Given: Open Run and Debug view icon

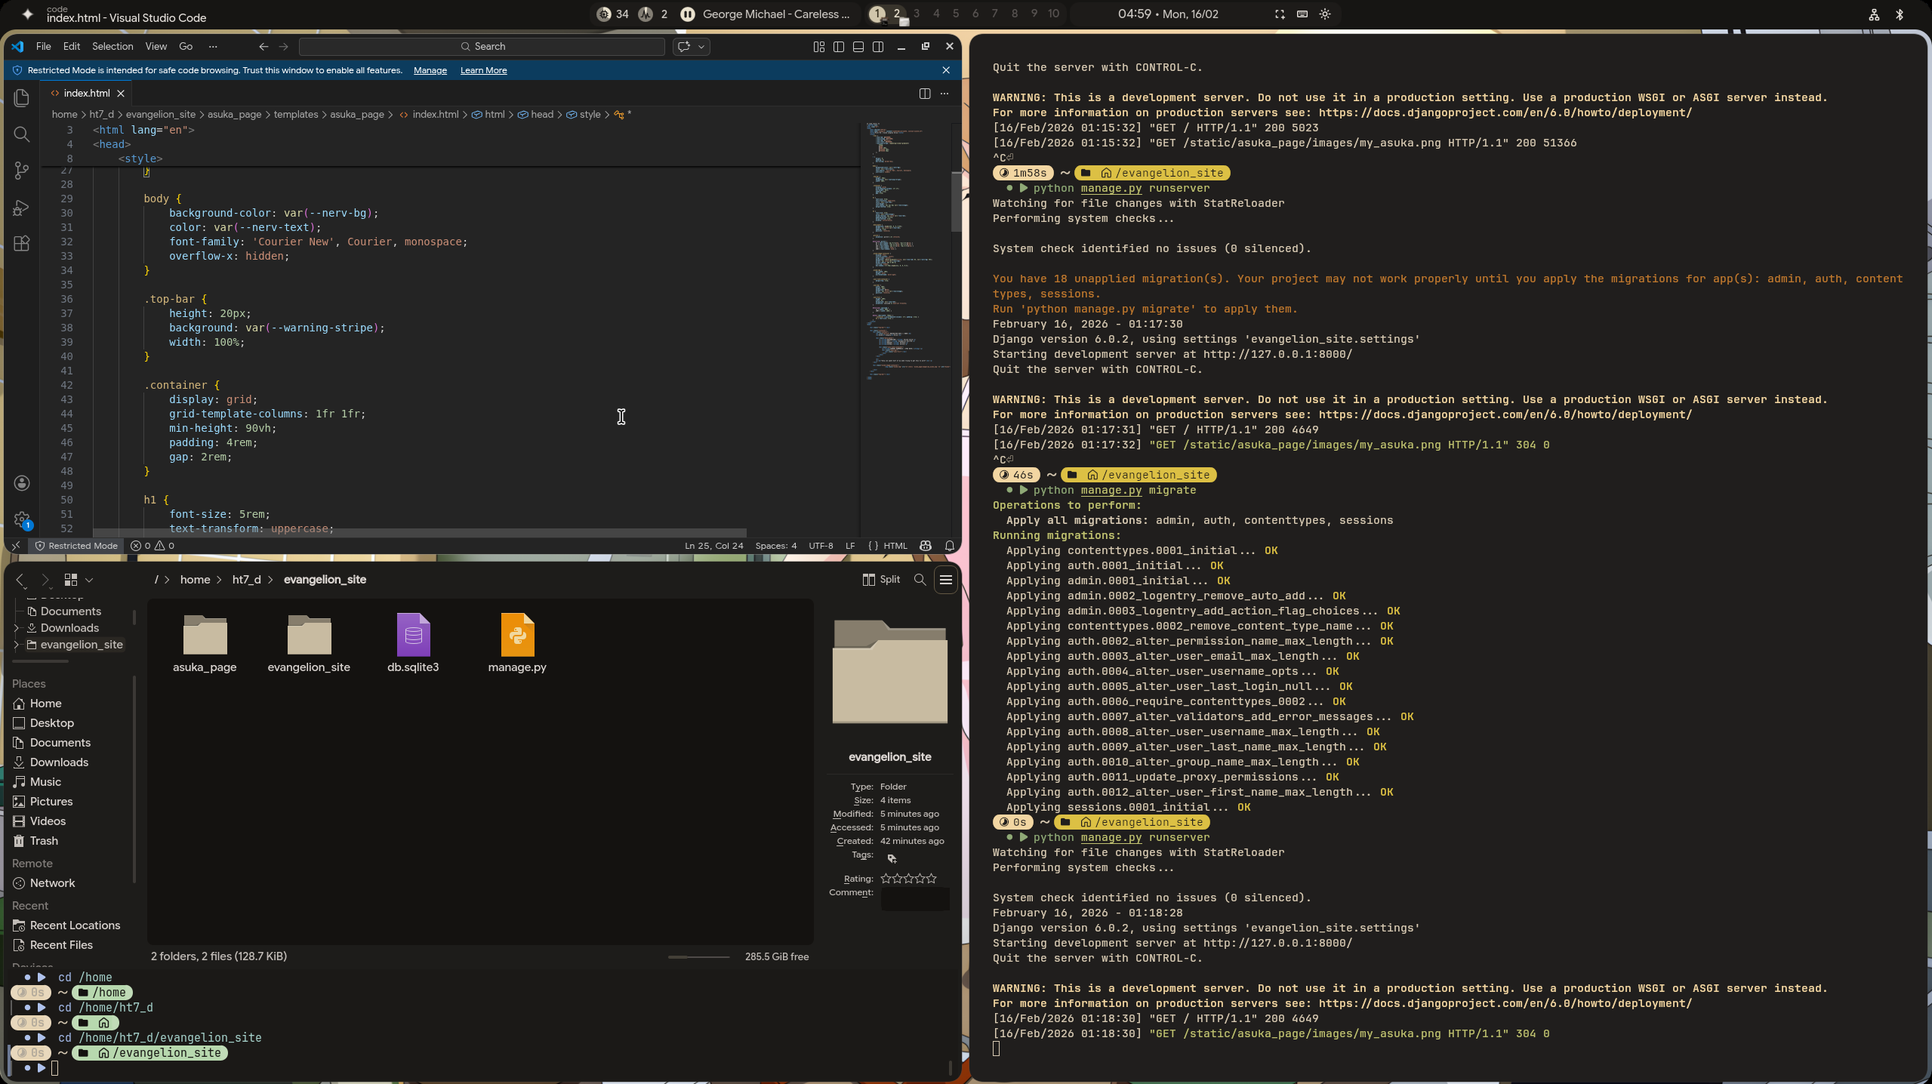Looking at the screenshot, I should click(22, 208).
